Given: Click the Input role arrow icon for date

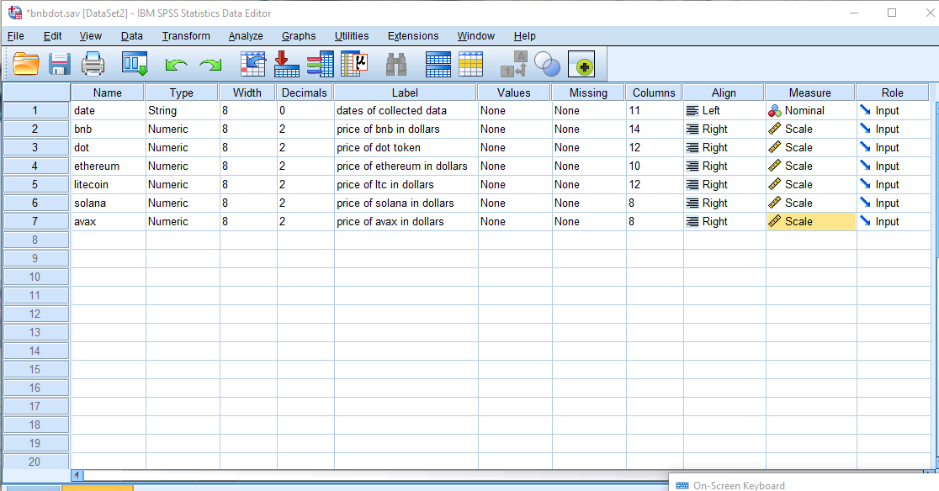Looking at the screenshot, I should (x=865, y=110).
